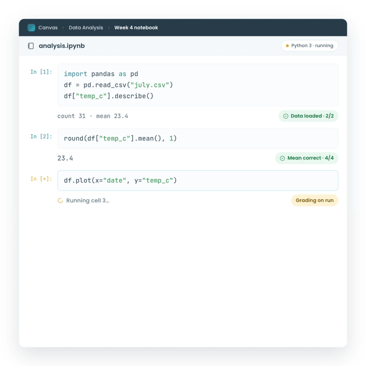Click the In [1]: cell prompt
The width and height of the screenshot is (366, 366).
point(41,72)
